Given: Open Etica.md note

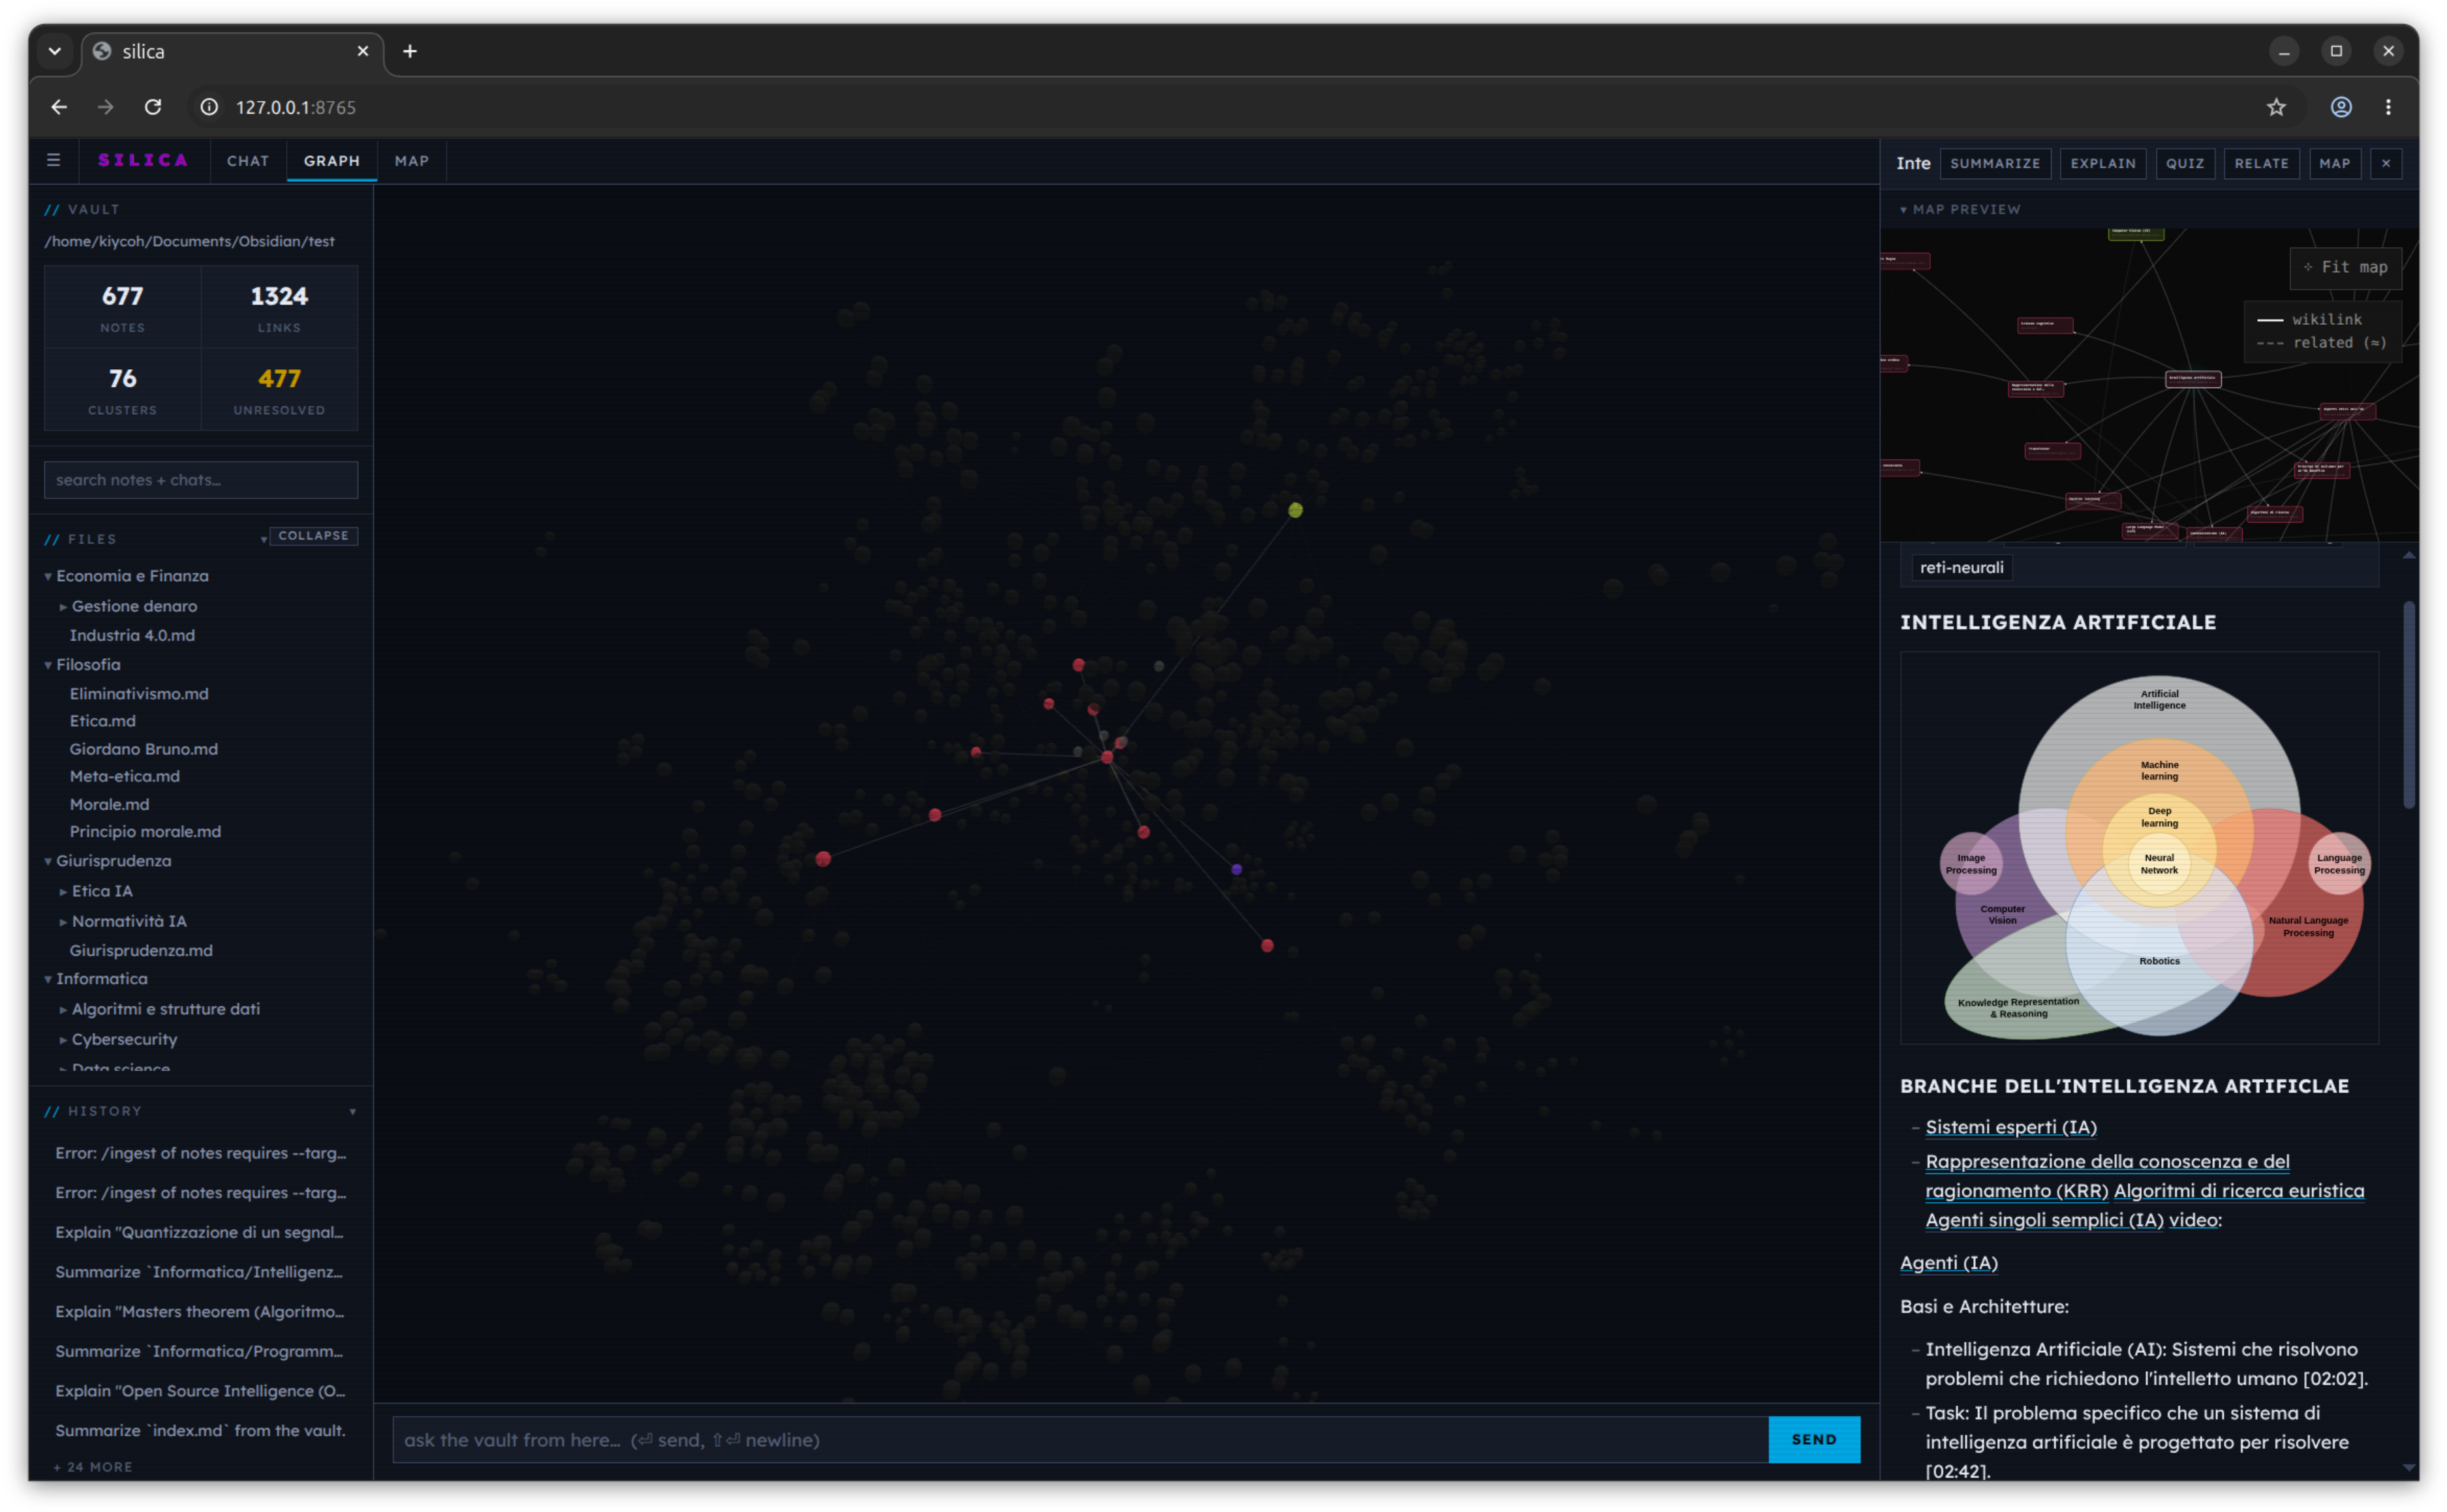Looking at the screenshot, I should pyautogui.click(x=102, y=721).
